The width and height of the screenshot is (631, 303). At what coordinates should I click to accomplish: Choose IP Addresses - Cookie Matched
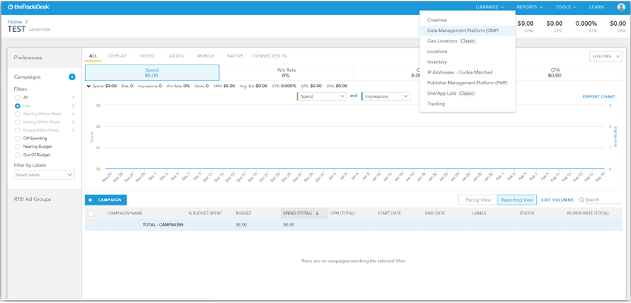(460, 72)
